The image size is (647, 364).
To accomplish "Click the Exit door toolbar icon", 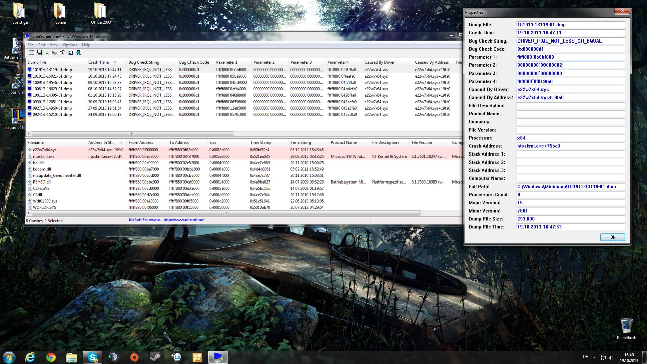I will click(78, 53).
